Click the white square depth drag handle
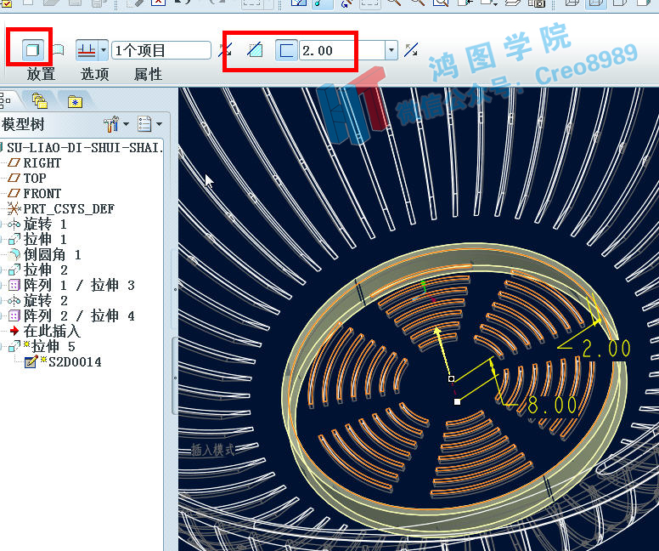Viewport: 659px width, 551px height. point(457,401)
